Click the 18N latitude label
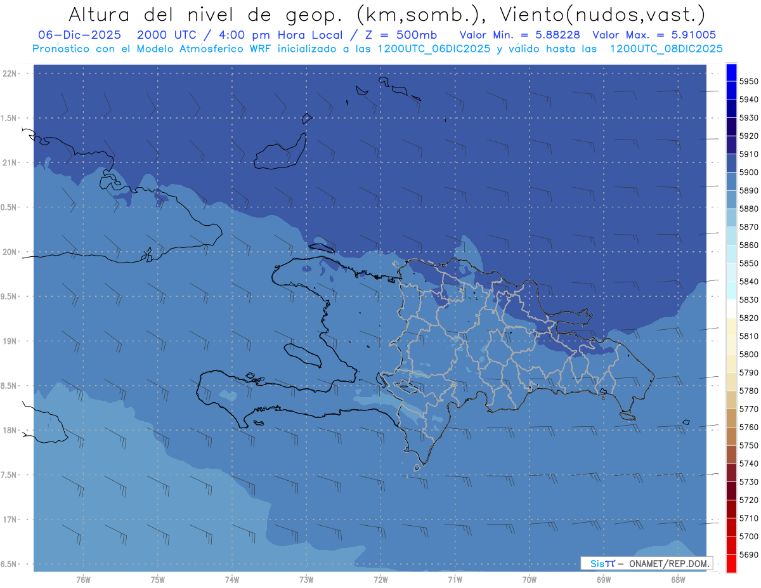Screen dimensions: 761x588 pyautogui.click(x=9, y=430)
